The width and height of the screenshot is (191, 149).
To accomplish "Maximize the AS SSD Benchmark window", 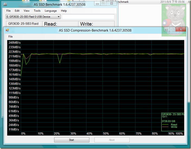I will click(x=103, y=4).
